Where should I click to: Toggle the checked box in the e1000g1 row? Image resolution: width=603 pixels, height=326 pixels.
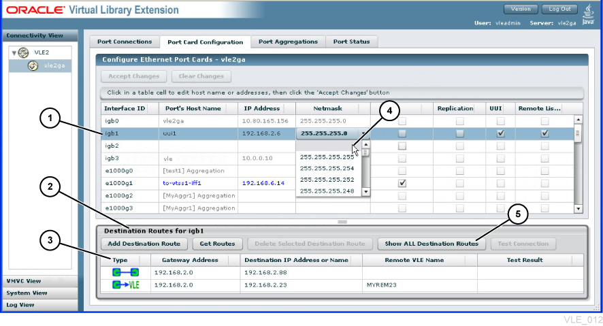point(402,183)
